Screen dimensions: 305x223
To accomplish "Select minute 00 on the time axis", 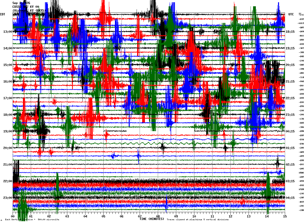I will (x=13, y=216).
